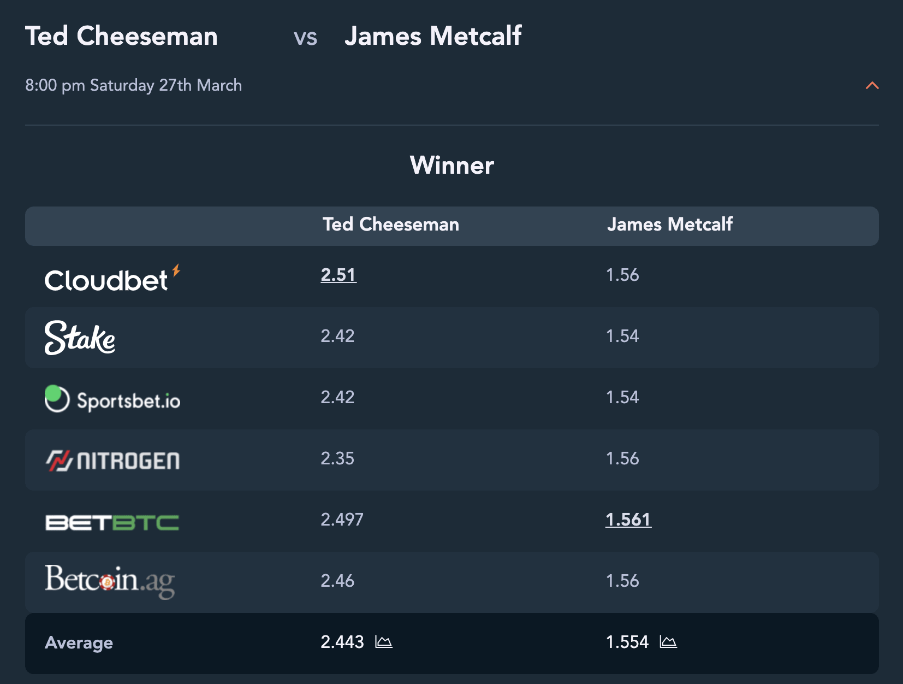This screenshot has height=684, width=903.
Task: Click the Cloudbet logo
Action: click(112, 278)
